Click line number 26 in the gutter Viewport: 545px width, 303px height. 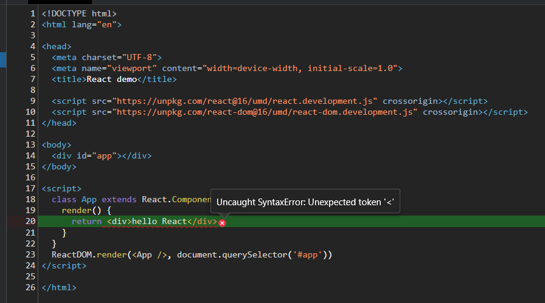(x=30, y=287)
